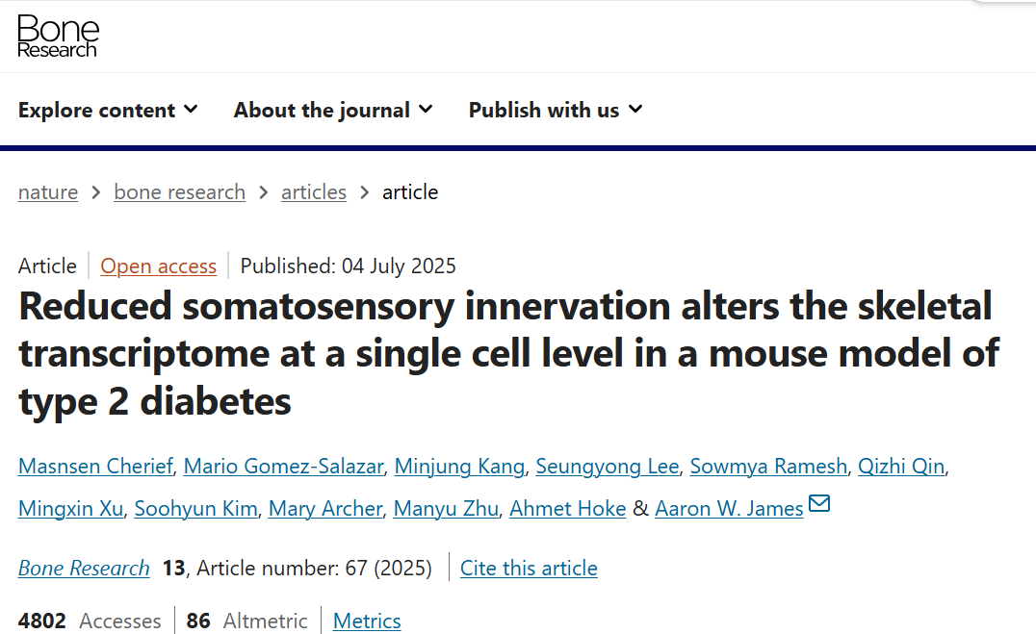Open author Masnsen Cherief's profile

[x=95, y=467]
